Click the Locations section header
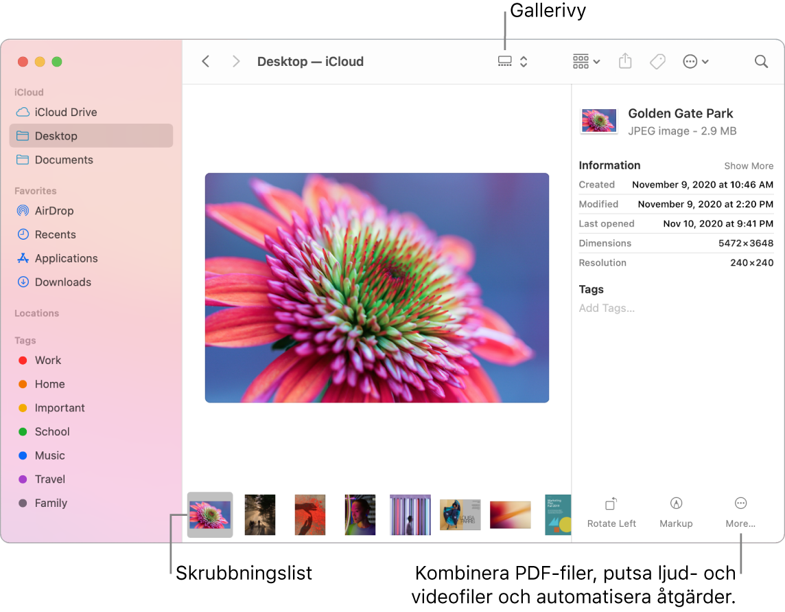The height and width of the screenshot is (612, 785). [36, 313]
